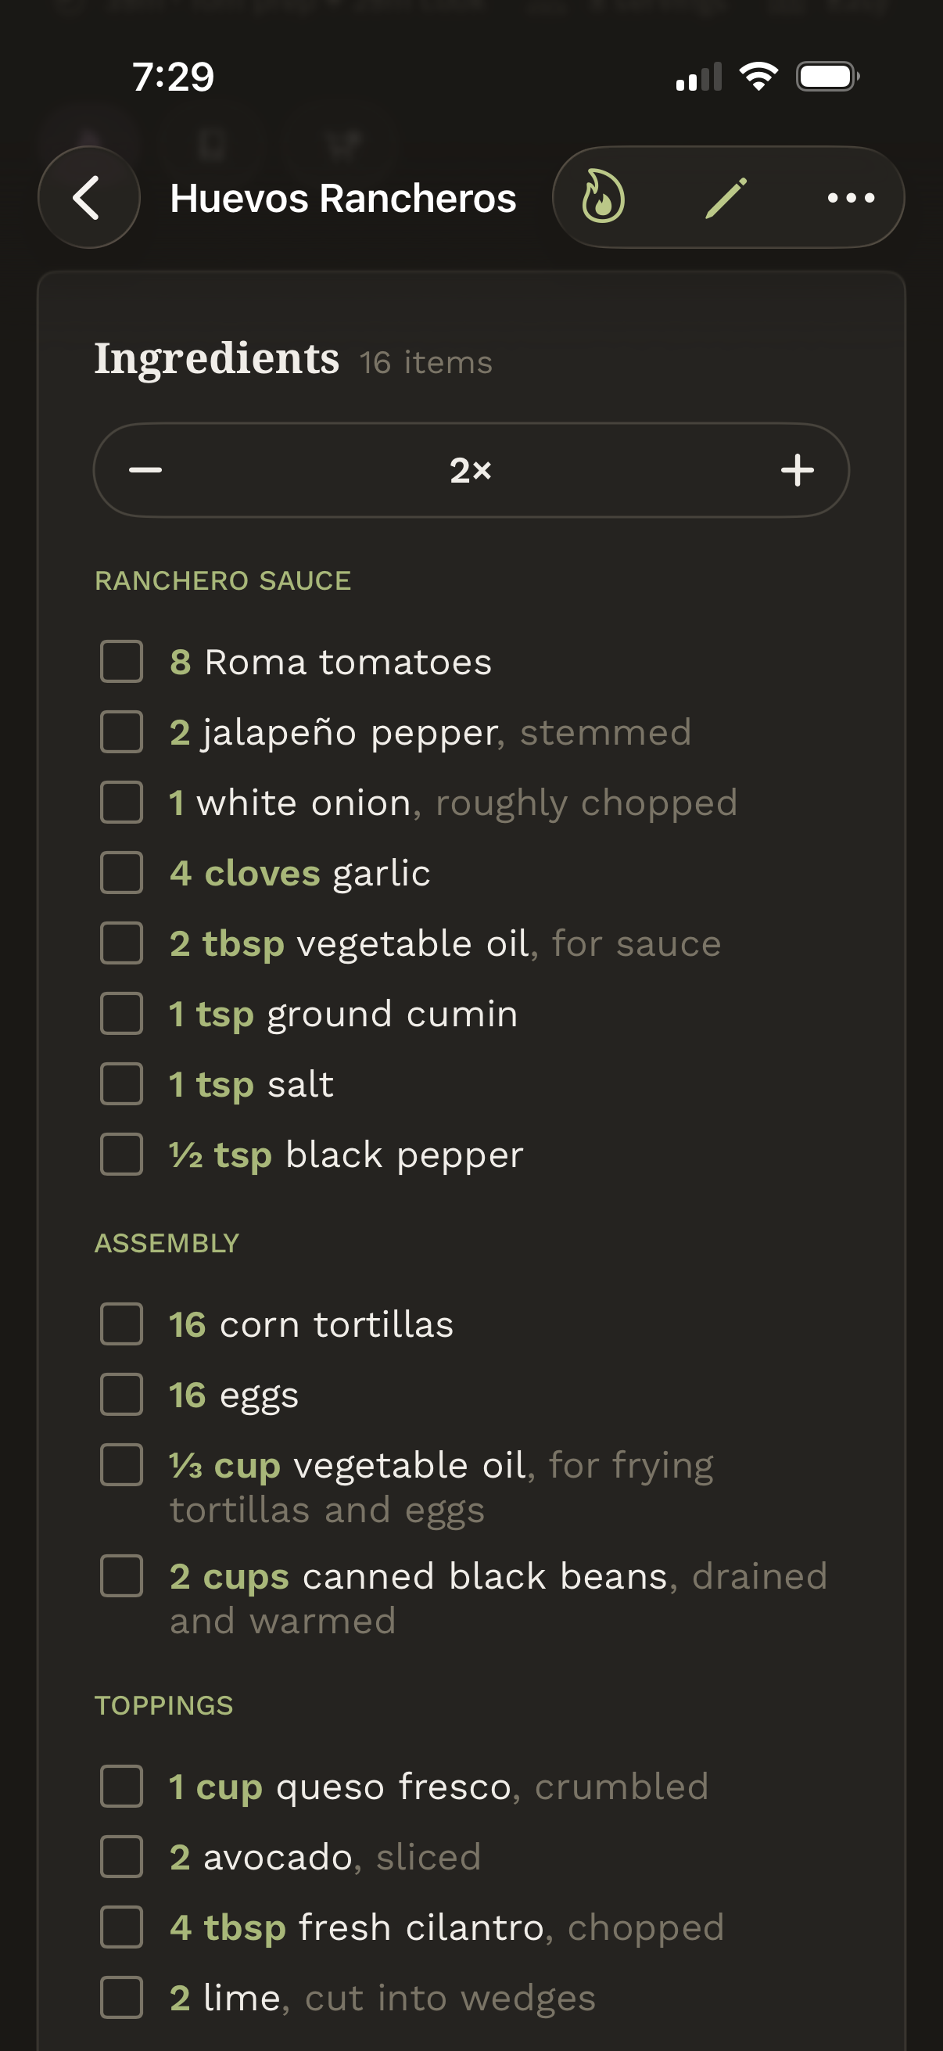Viewport: 943px width, 2051px height.
Task: Open the three-dot more options menu
Action: point(851,197)
